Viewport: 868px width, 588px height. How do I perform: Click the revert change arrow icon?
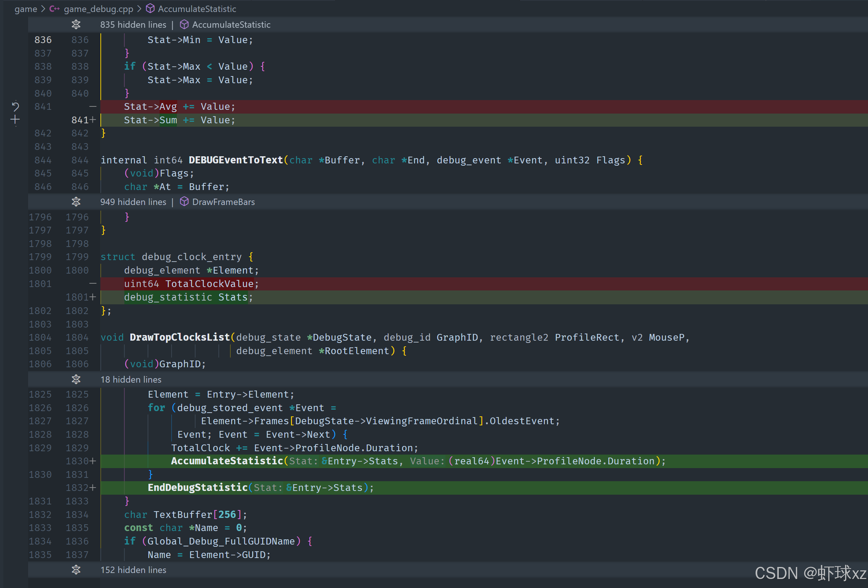coord(15,107)
